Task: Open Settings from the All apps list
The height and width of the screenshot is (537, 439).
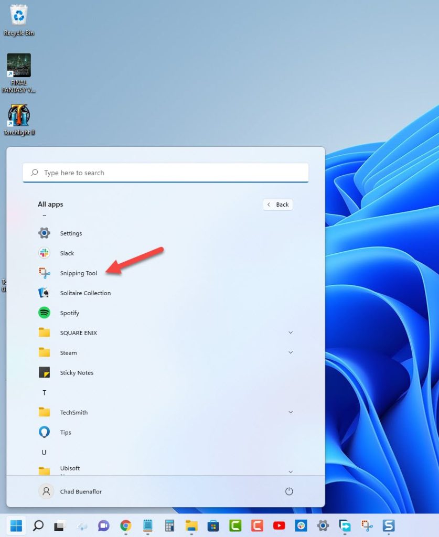Action: (71, 233)
